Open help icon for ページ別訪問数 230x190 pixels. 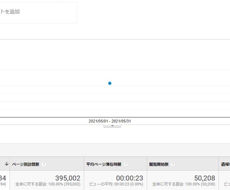point(44,164)
